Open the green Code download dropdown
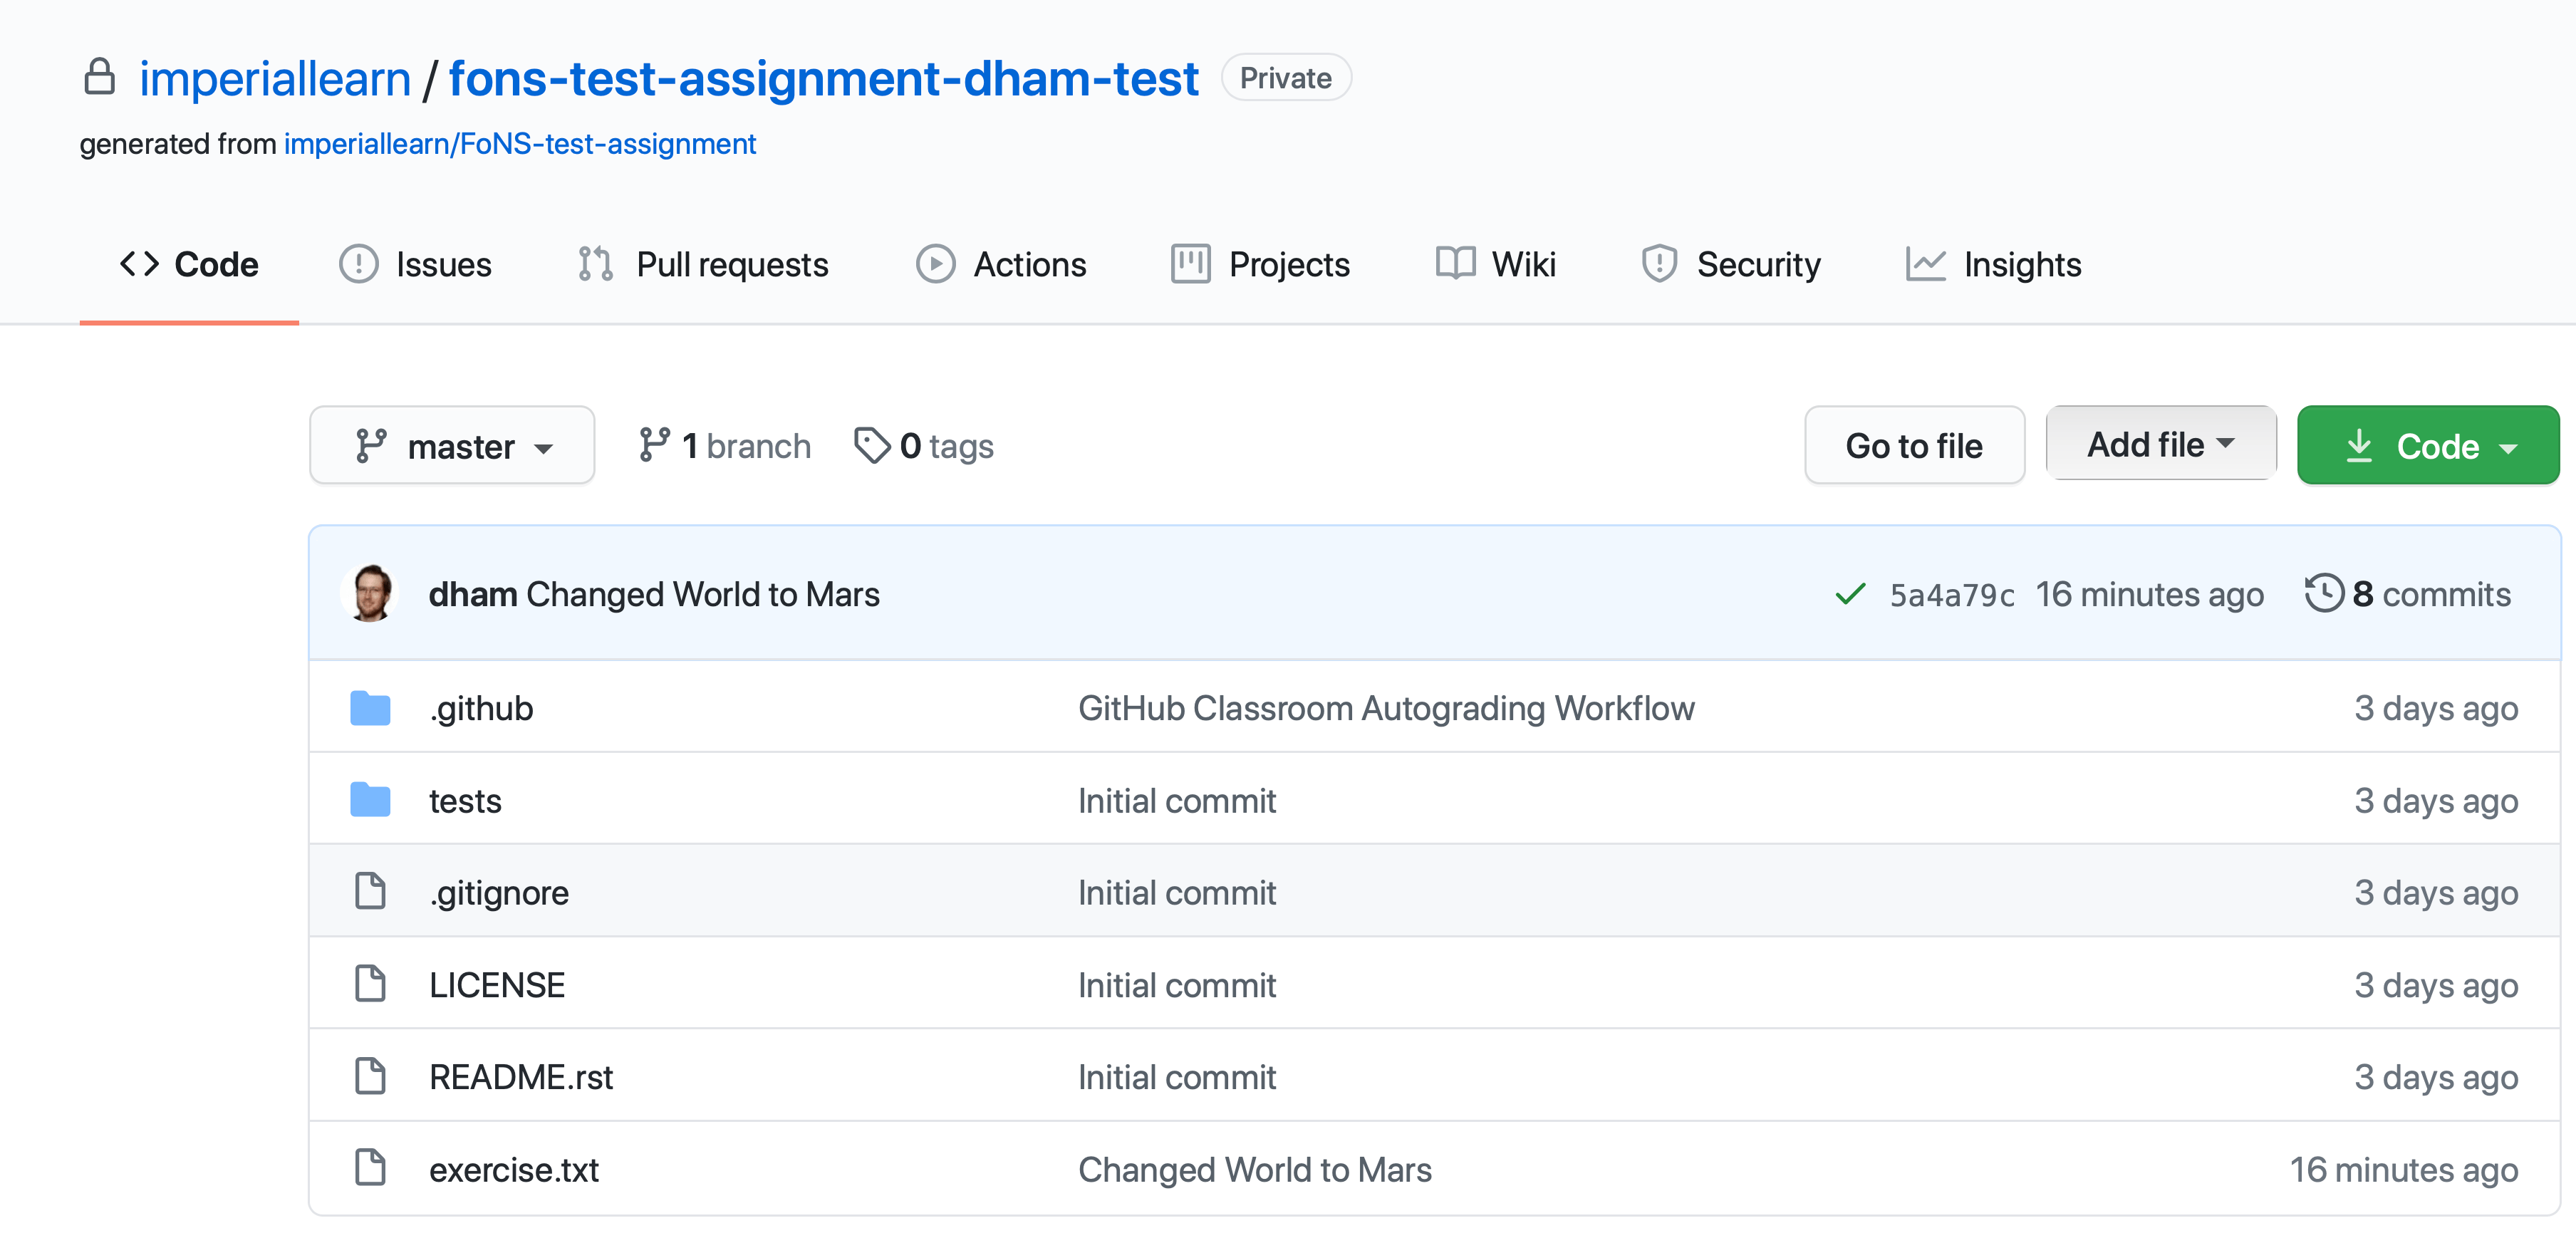This screenshot has height=1238, width=2576. (x=2428, y=446)
